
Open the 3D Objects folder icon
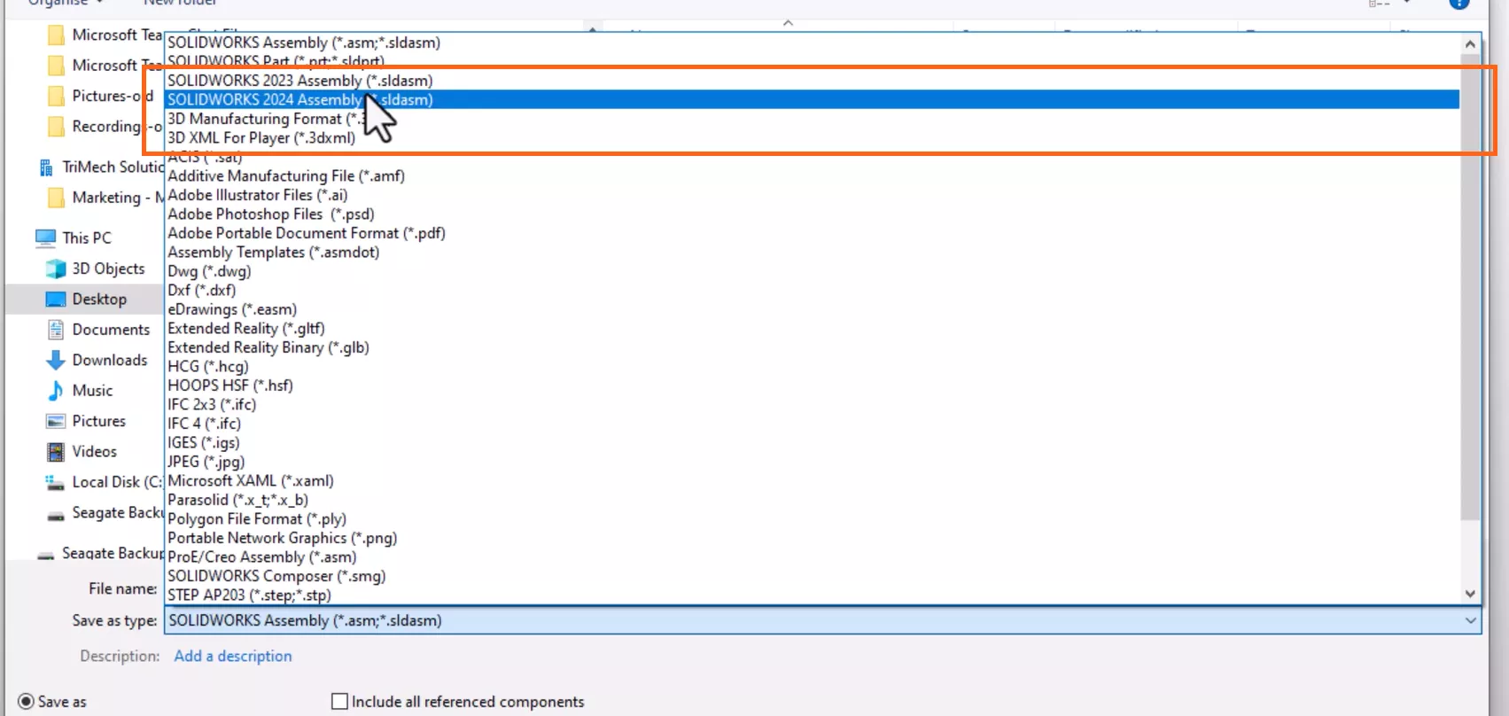click(x=56, y=268)
